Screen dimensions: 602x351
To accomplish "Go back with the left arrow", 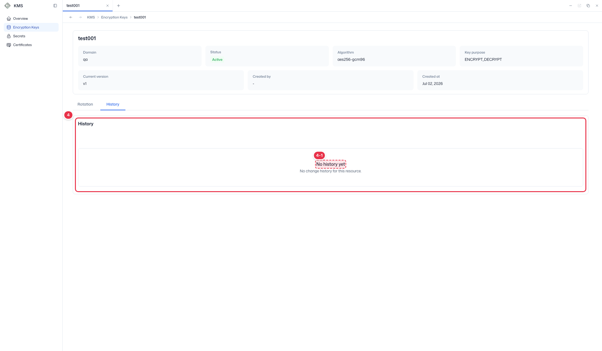I will click(x=71, y=17).
